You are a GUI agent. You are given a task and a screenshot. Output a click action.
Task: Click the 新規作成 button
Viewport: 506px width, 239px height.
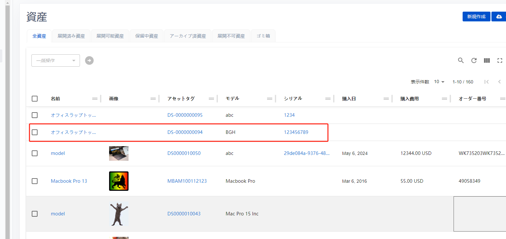pos(476,16)
